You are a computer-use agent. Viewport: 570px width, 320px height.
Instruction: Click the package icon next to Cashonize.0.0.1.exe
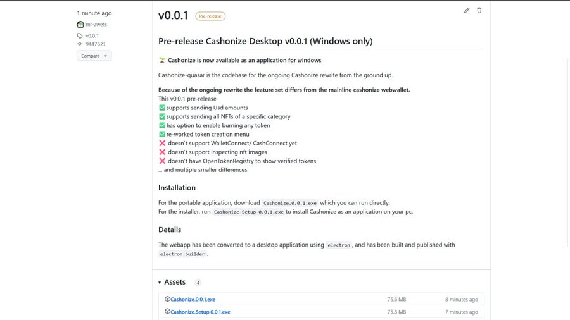tap(167, 299)
